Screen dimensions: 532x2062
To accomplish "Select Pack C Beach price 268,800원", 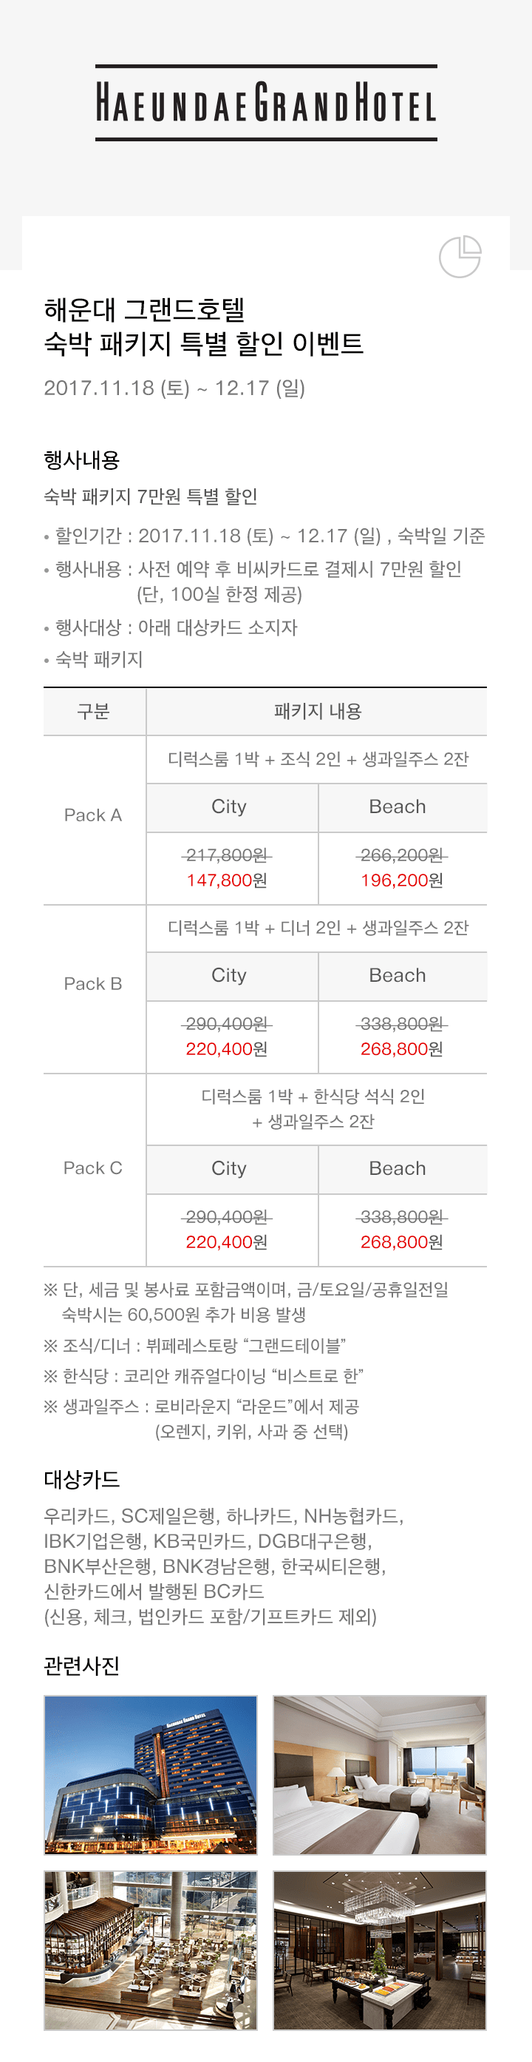I will pyautogui.click(x=402, y=1241).
